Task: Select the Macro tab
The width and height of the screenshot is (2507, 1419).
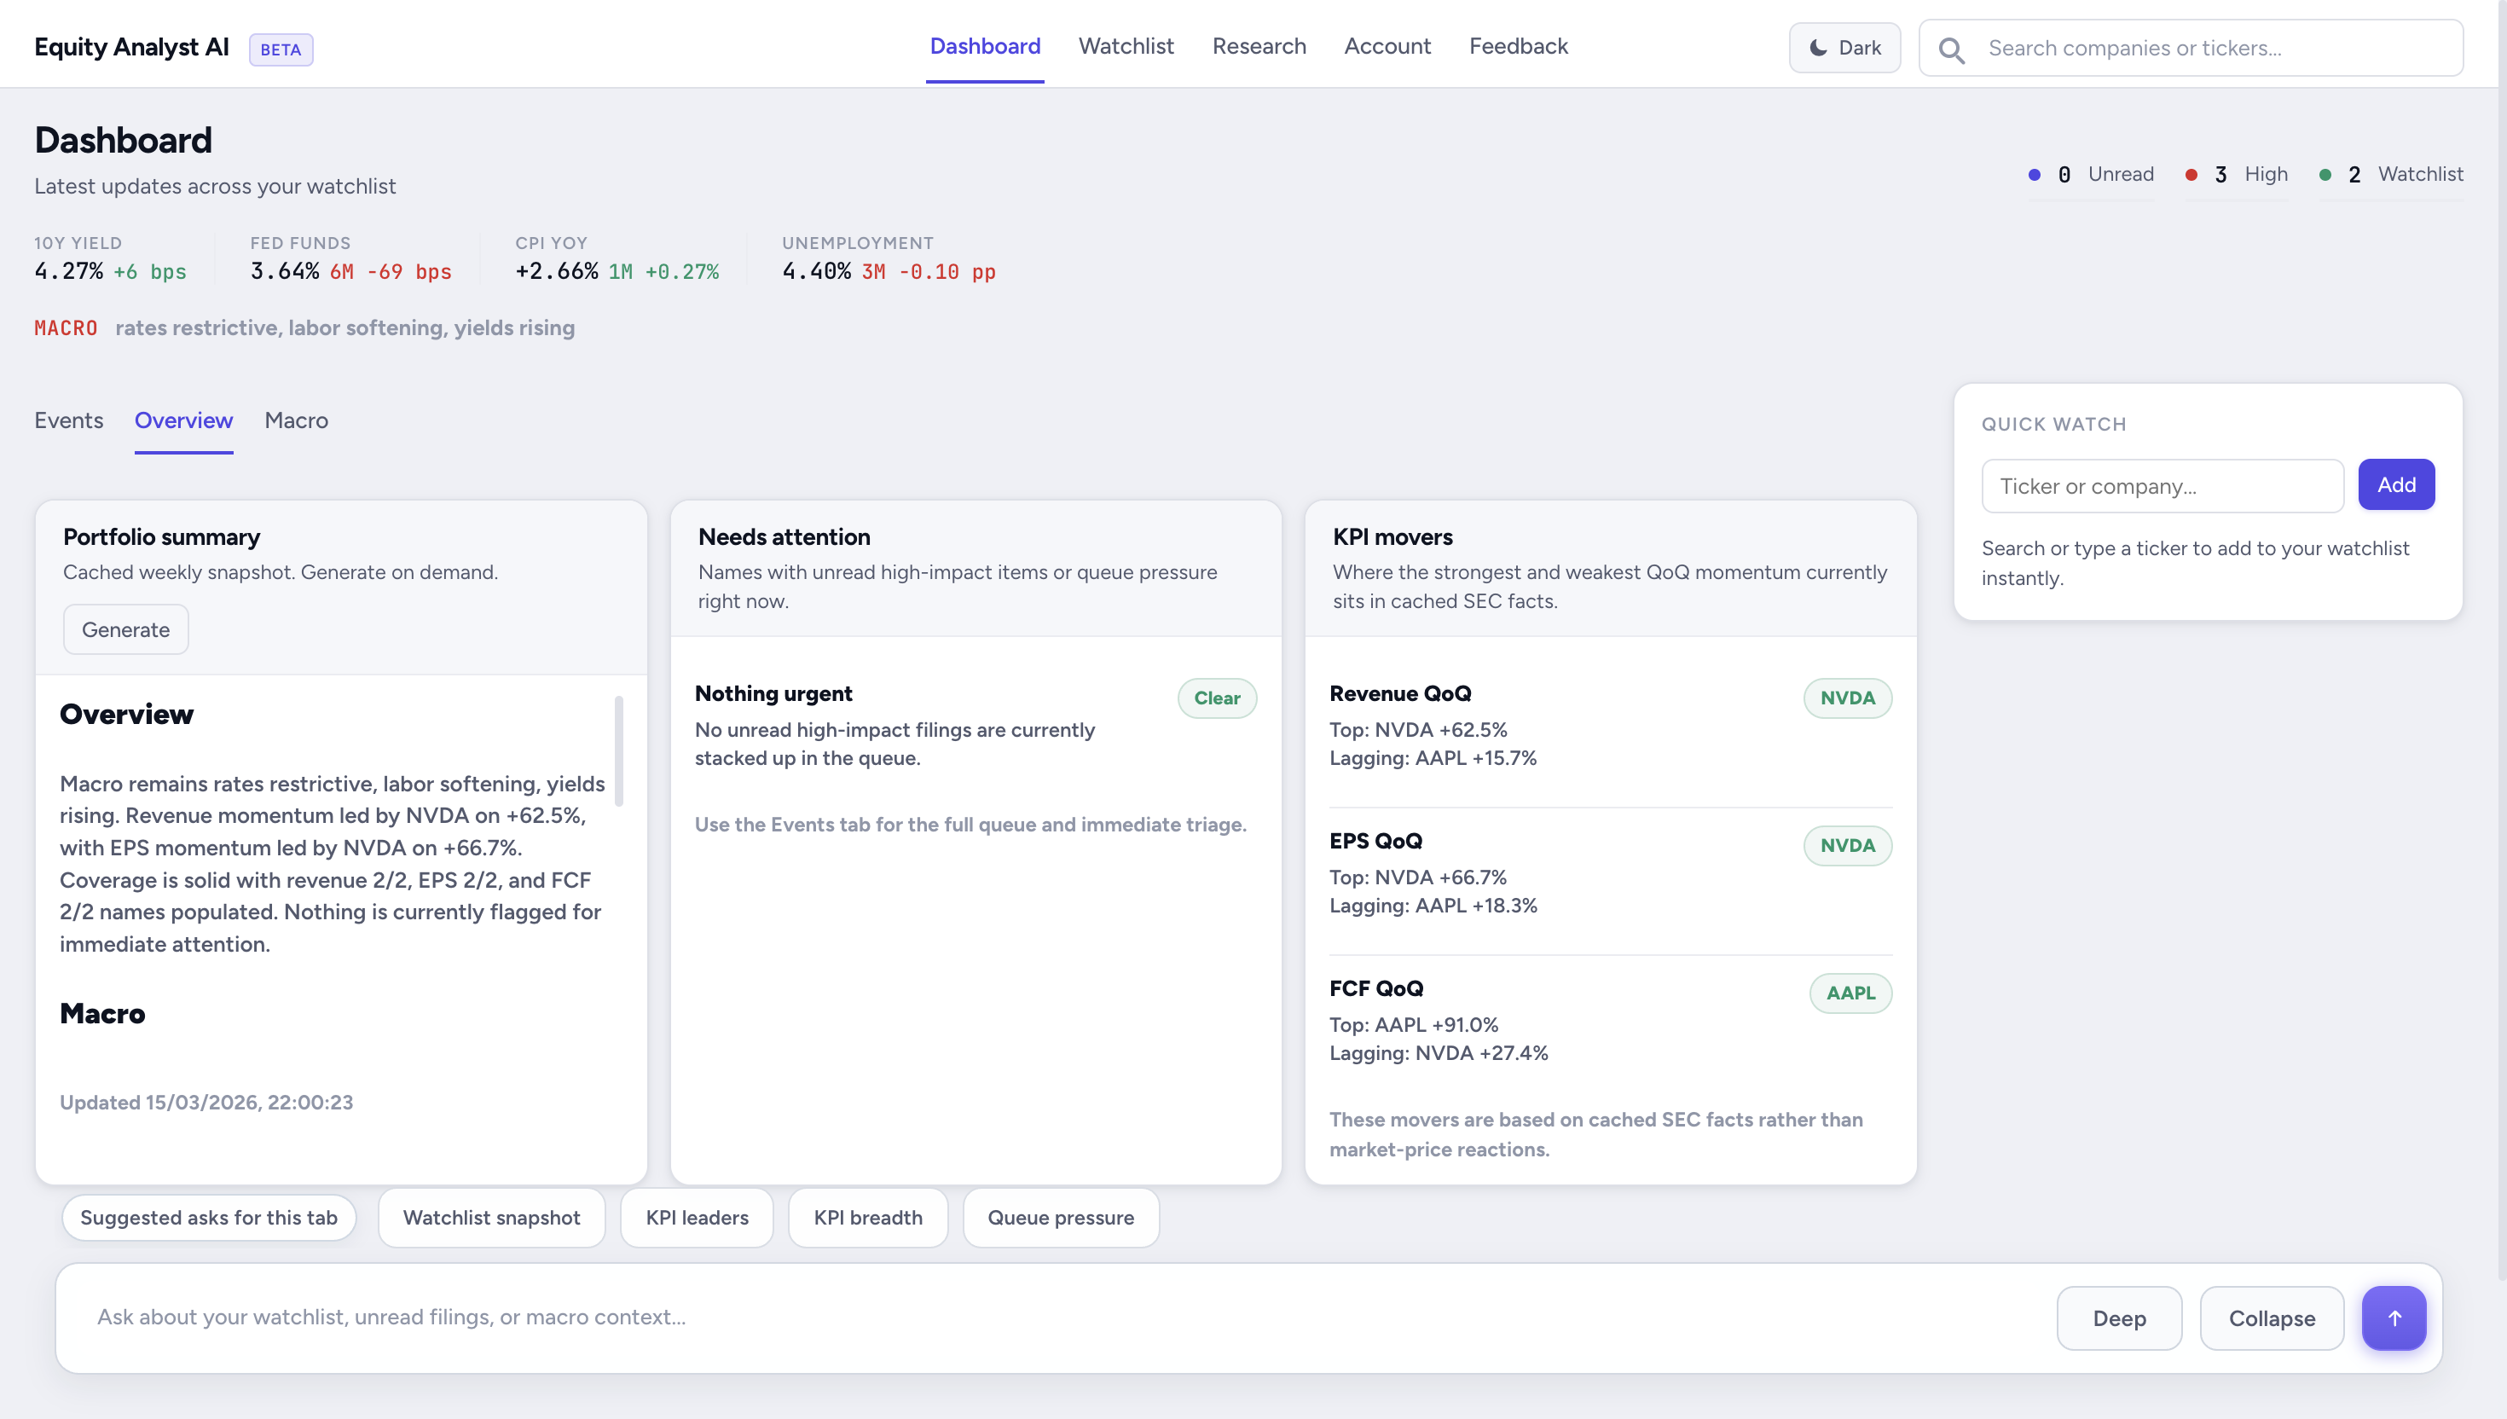Action: [x=295, y=421]
